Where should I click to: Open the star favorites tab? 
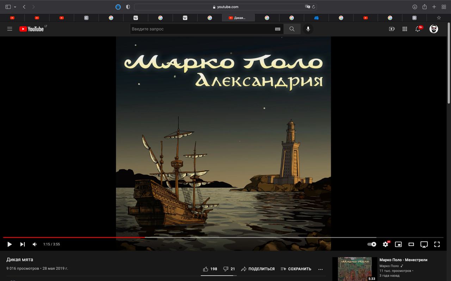click(x=439, y=18)
